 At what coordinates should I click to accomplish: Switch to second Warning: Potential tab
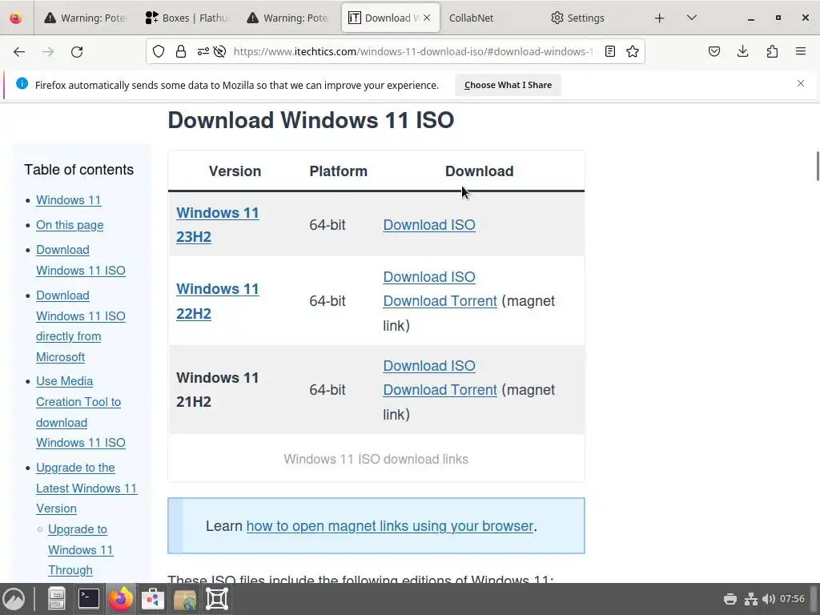[x=288, y=18]
